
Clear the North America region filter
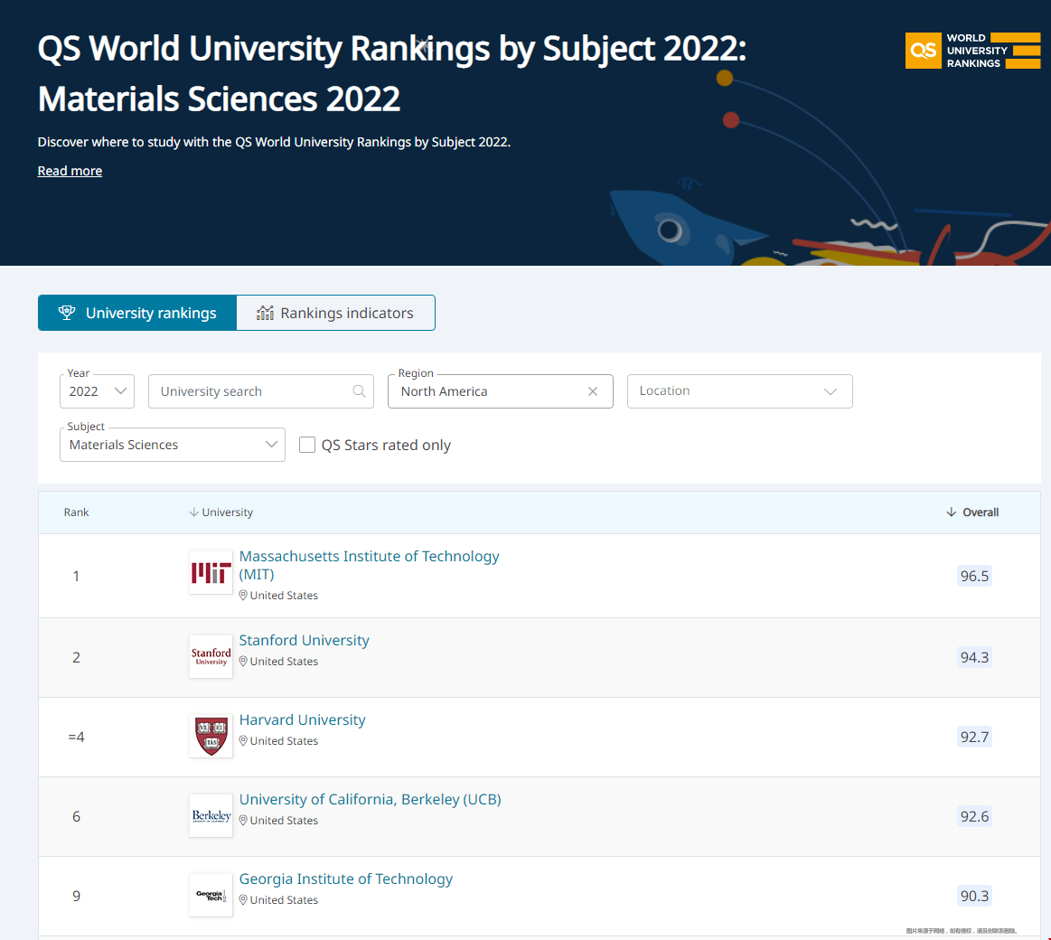[593, 391]
